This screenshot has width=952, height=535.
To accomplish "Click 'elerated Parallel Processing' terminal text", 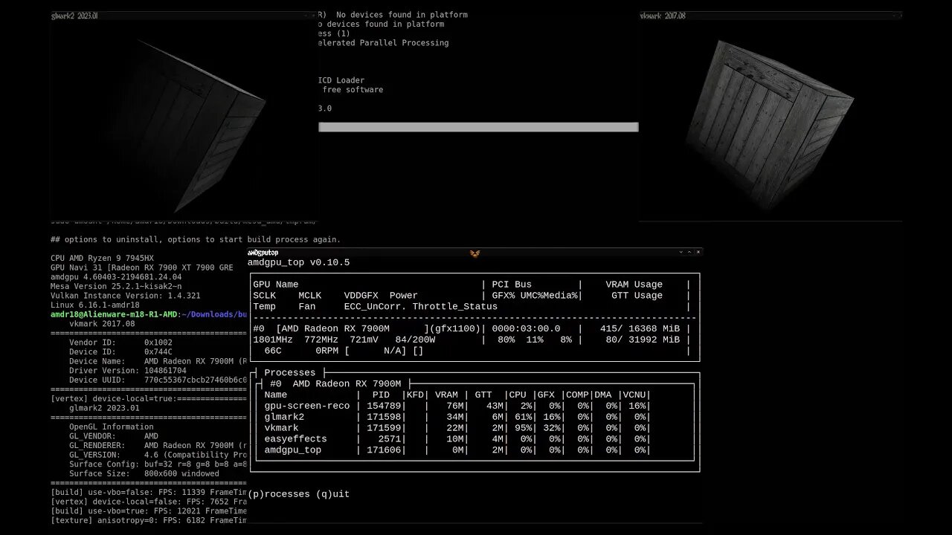I will 383,43.
